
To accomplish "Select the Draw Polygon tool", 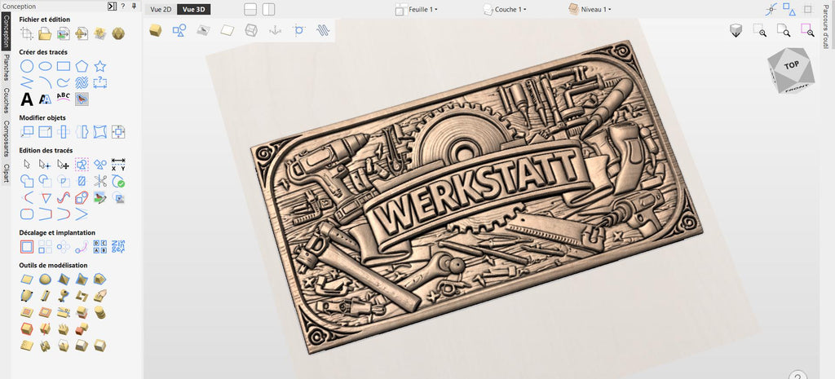I will click(82, 67).
